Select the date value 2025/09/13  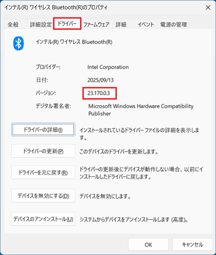coord(101,80)
